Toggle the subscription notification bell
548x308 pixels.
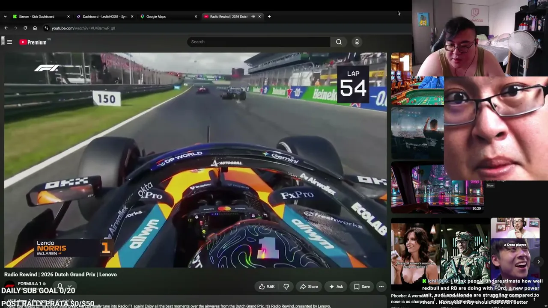(x=60, y=287)
